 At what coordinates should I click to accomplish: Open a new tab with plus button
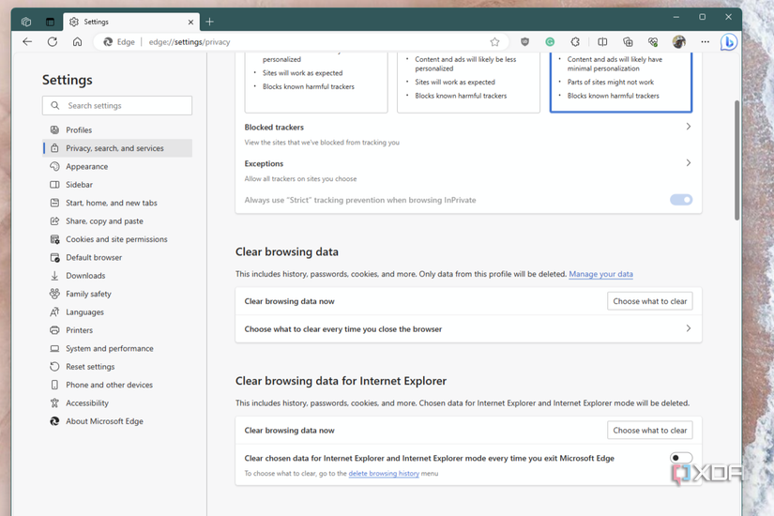click(x=210, y=22)
